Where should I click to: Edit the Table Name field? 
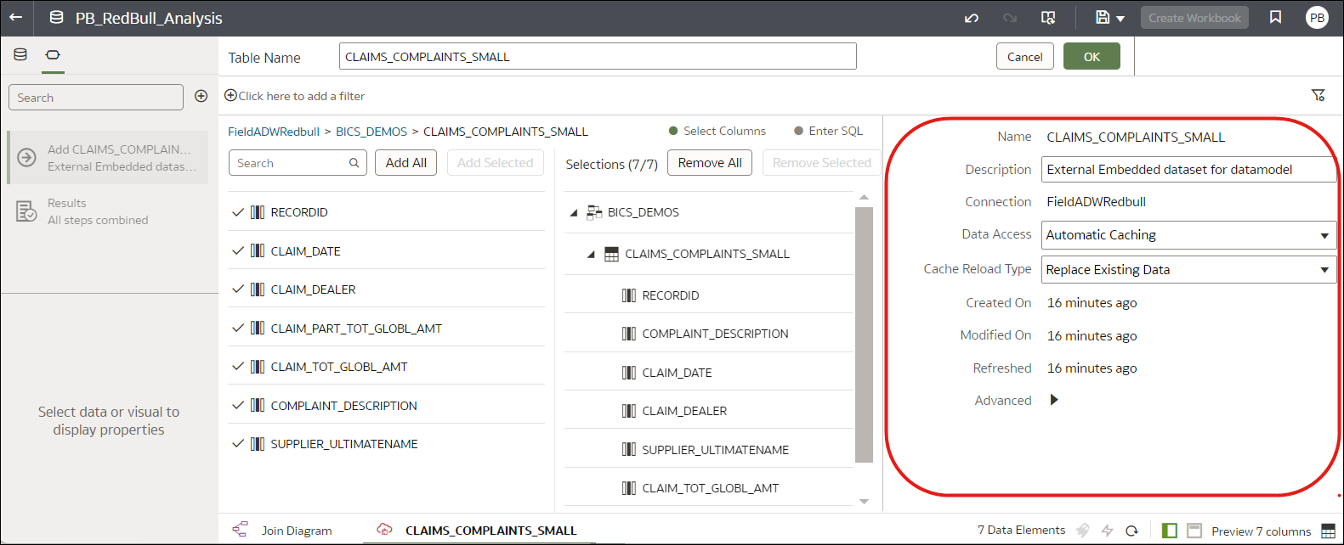coord(598,57)
